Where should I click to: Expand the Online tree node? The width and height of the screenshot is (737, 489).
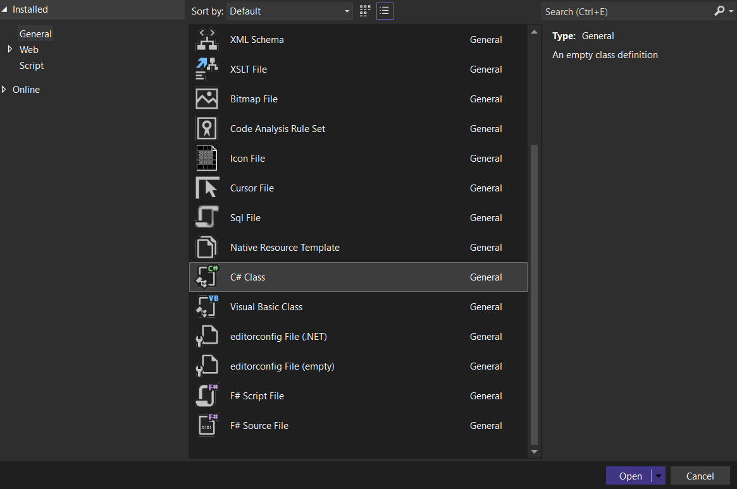pos(4,89)
